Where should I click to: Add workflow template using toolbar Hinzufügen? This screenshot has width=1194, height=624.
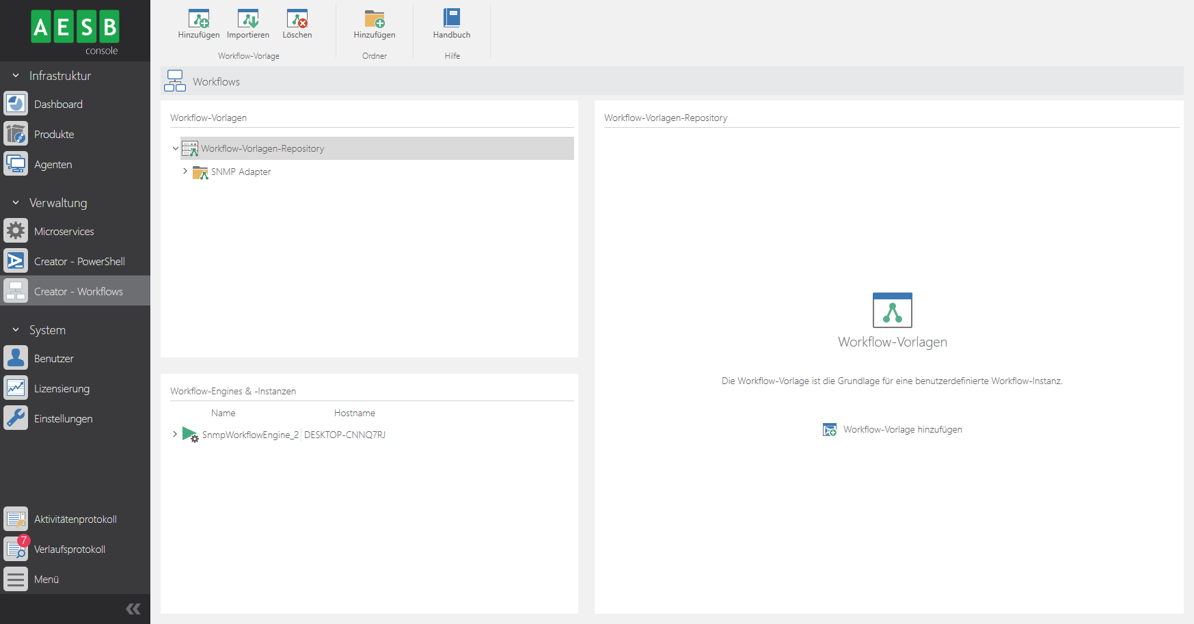point(198,19)
